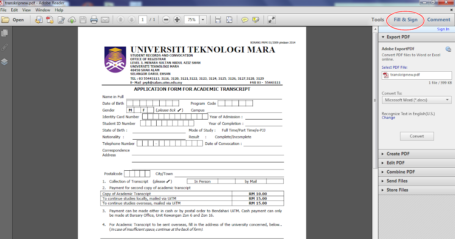
Task: Click the Sign In link
Action: coord(443,28)
